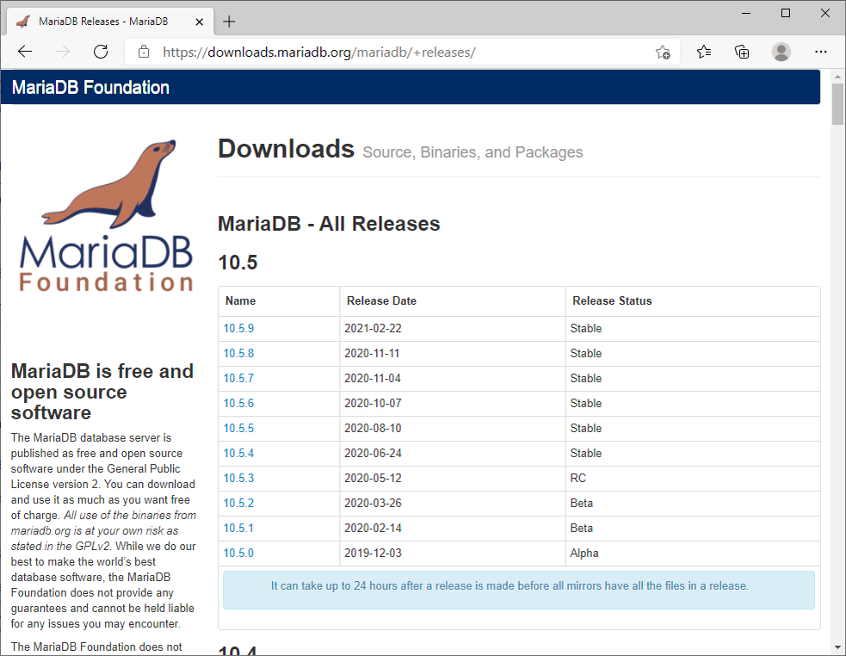Click the browser Back arrow
846x656 pixels.
(25, 52)
